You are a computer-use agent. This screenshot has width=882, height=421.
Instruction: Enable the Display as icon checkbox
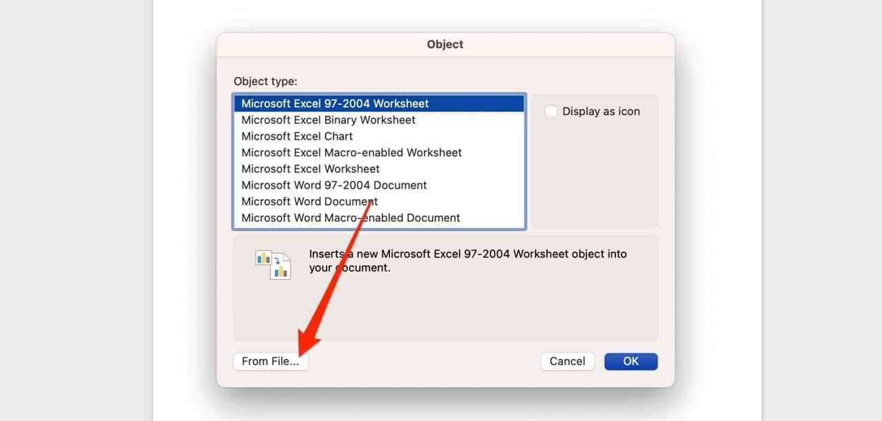click(x=551, y=111)
